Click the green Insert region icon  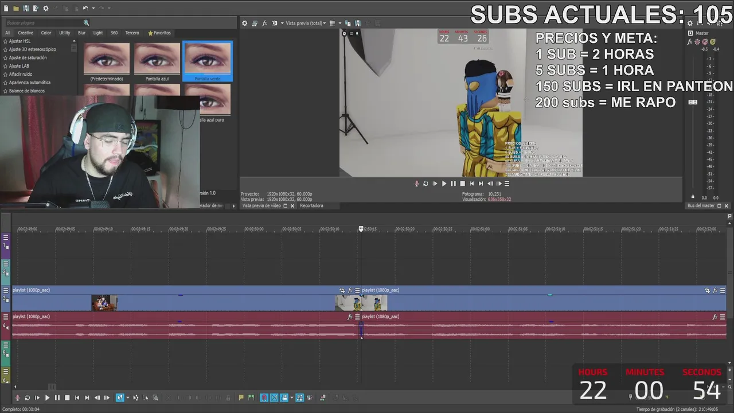click(251, 398)
